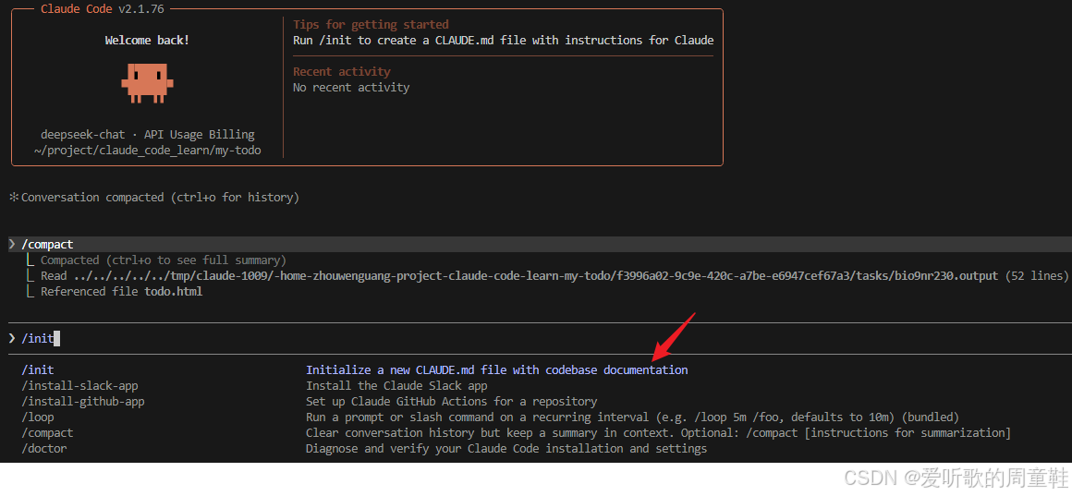Screen dimensions: 1072x496
Task: Click 'Set up Claude GitHub Actions' description
Action: click(451, 401)
